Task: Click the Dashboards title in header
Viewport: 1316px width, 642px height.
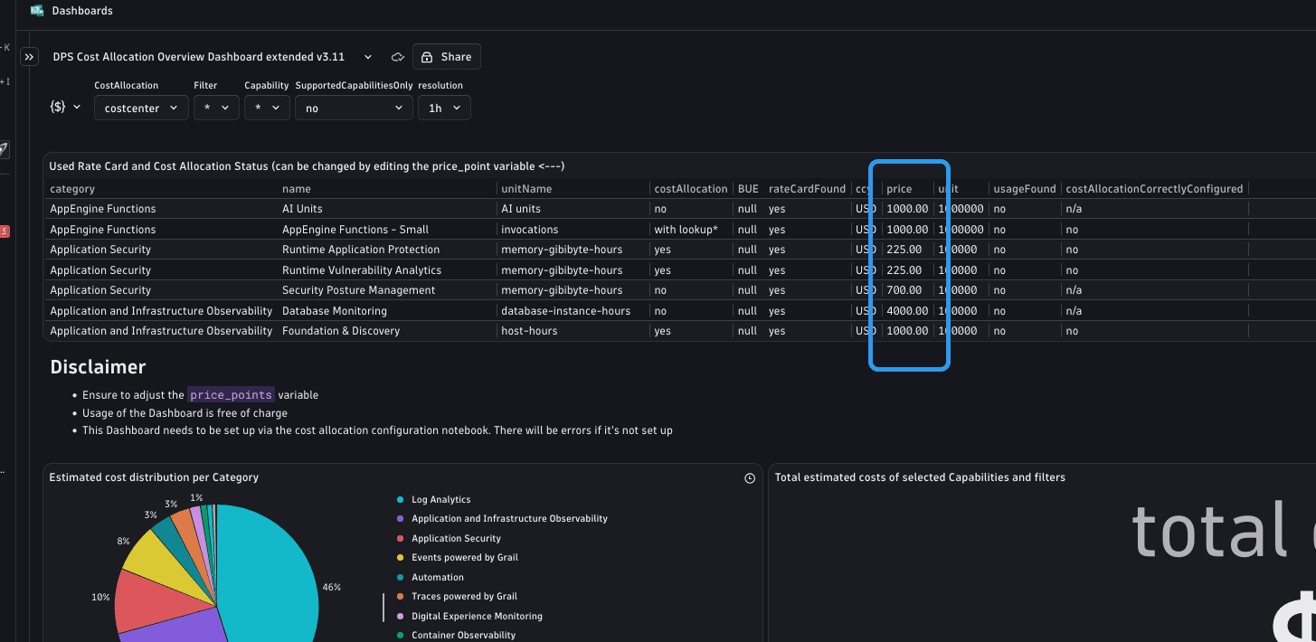Action: click(x=82, y=11)
